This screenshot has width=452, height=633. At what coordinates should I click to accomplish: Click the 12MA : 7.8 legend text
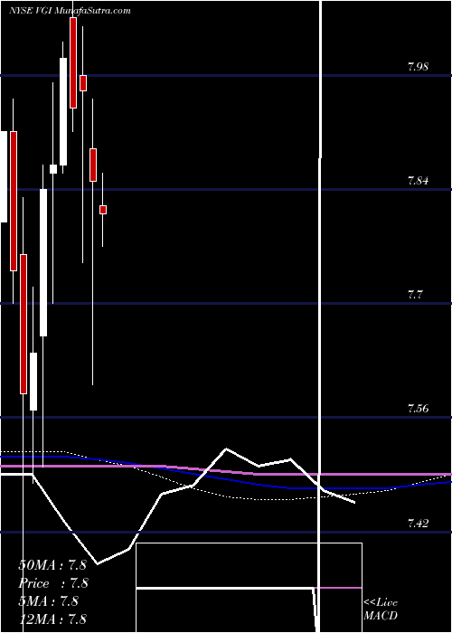pos(52,619)
